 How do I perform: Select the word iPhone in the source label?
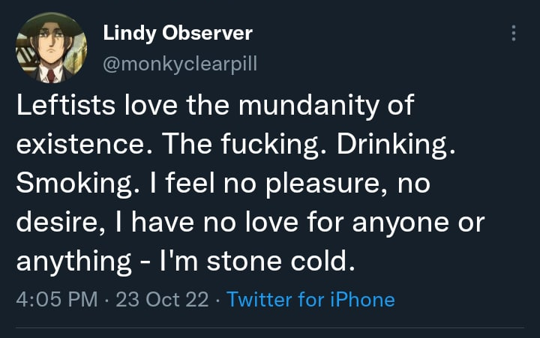tap(362, 299)
